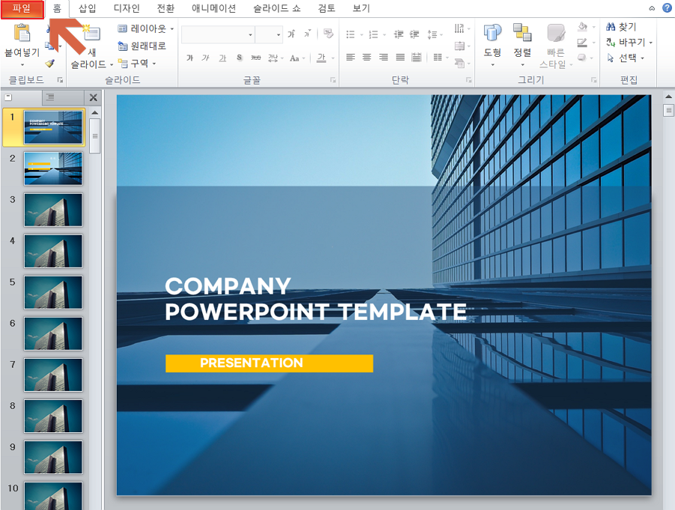Toggle Align Text Left

coord(351,57)
